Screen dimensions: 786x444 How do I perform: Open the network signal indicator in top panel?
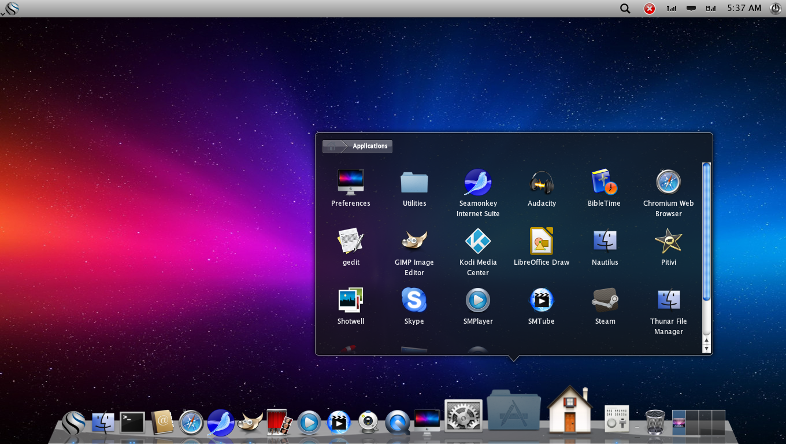point(671,8)
